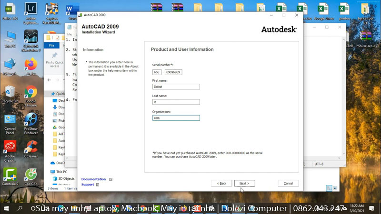
Task: Select the Recycle Bin icon
Action: [10, 93]
